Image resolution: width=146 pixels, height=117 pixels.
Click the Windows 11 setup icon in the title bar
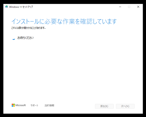[6, 7]
